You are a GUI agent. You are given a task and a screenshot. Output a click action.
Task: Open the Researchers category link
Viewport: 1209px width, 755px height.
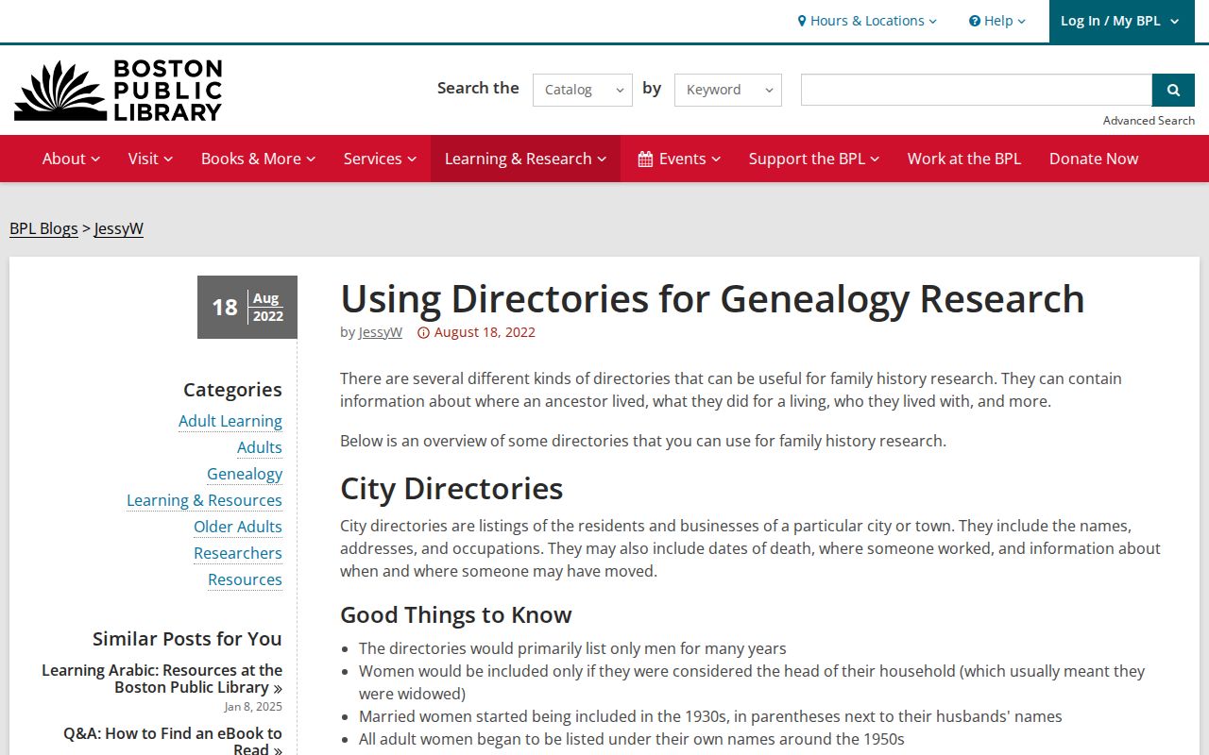click(x=238, y=553)
